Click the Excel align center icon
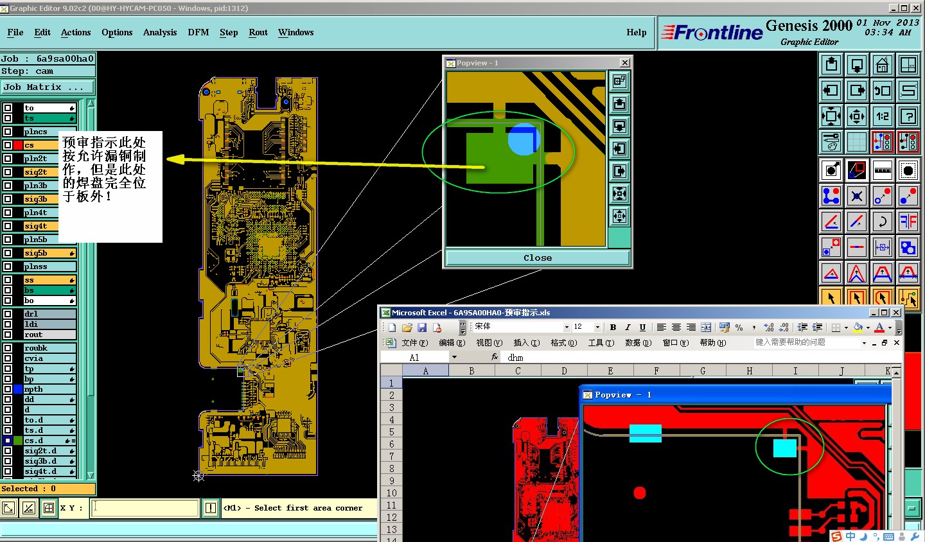The width and height of the screenshot is (925, 542). pyautogui.click(x=676, y=328)
